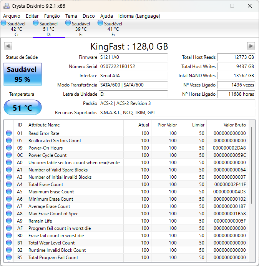Click status icon of Power-On Hours row
This screenshot has width=259, height=266.
click(x=9, y=148)
